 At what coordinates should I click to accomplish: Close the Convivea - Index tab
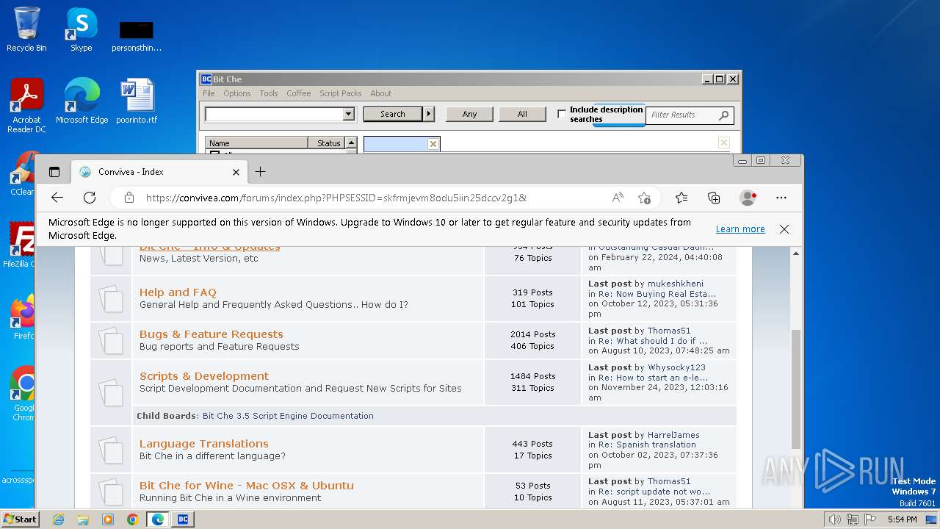click(x=236, y=172)
